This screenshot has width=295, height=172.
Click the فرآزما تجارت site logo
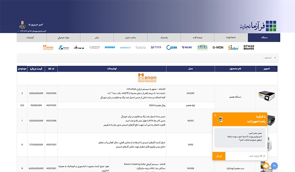[258, 26]
